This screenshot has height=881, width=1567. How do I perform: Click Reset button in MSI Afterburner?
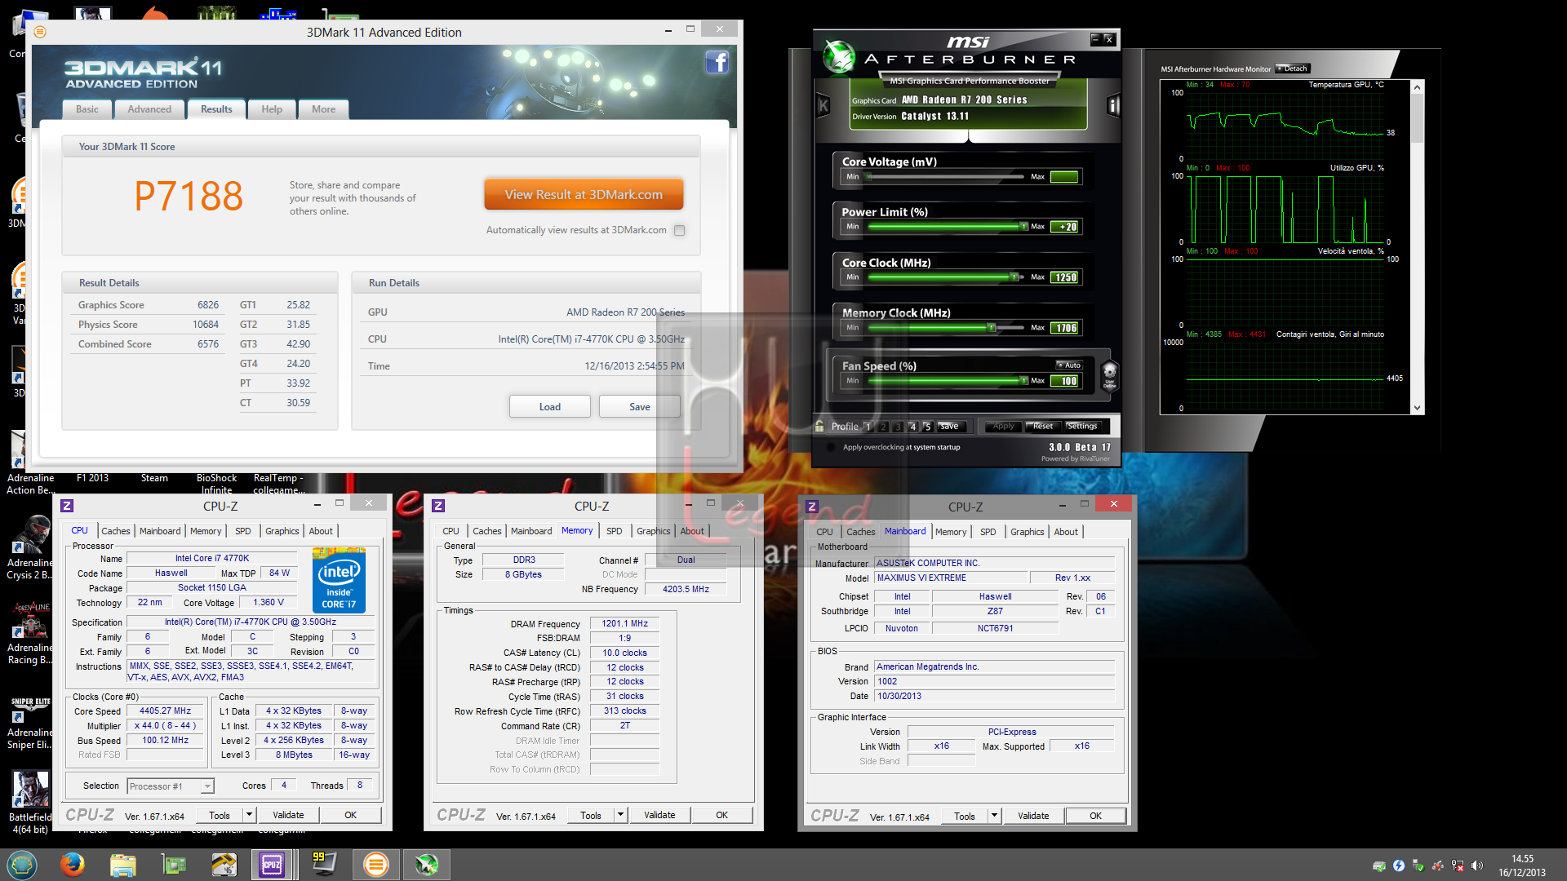pos(1042,426)
